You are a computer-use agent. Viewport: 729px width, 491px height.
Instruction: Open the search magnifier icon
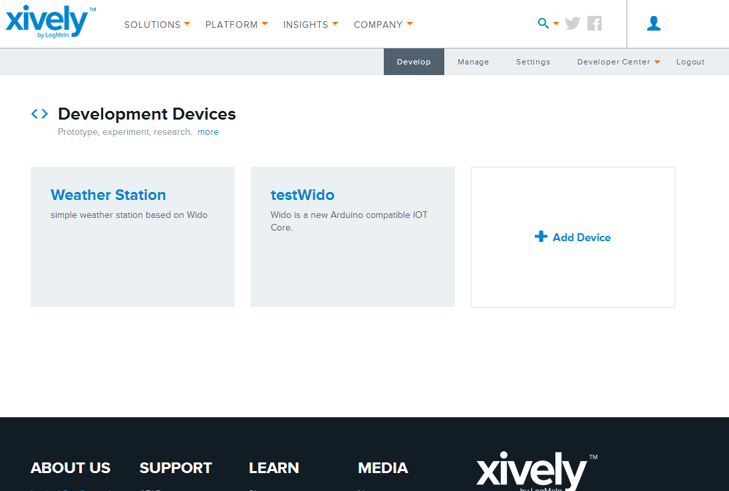point(543,23)
